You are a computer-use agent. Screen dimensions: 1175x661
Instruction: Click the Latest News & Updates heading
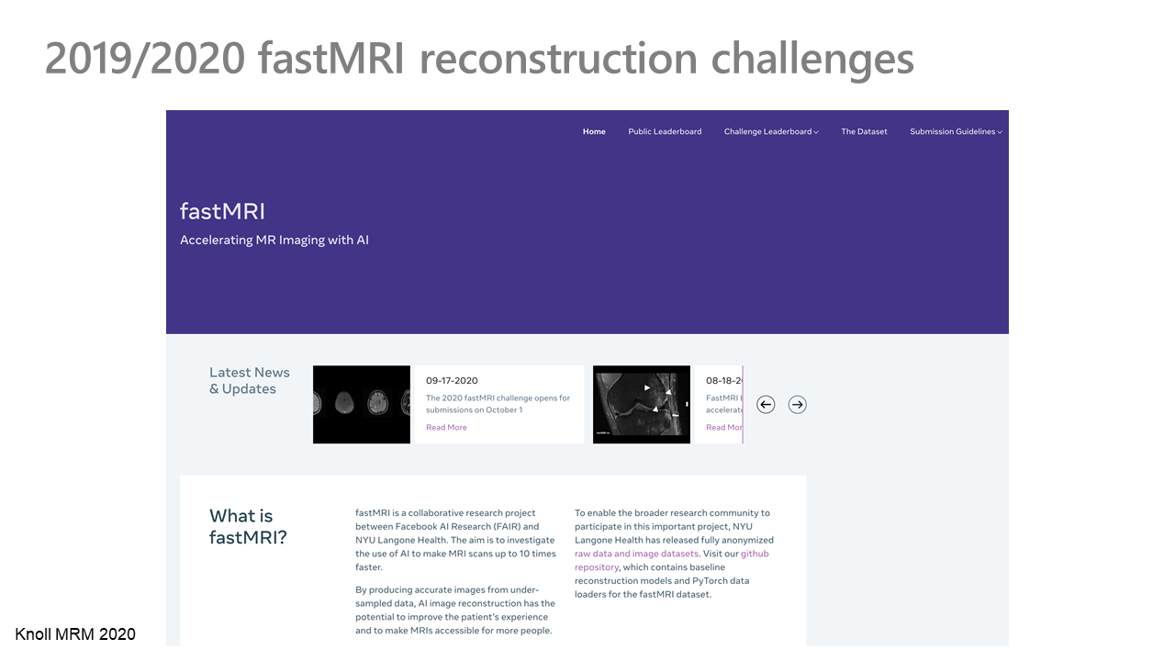[x=249, y=380]
